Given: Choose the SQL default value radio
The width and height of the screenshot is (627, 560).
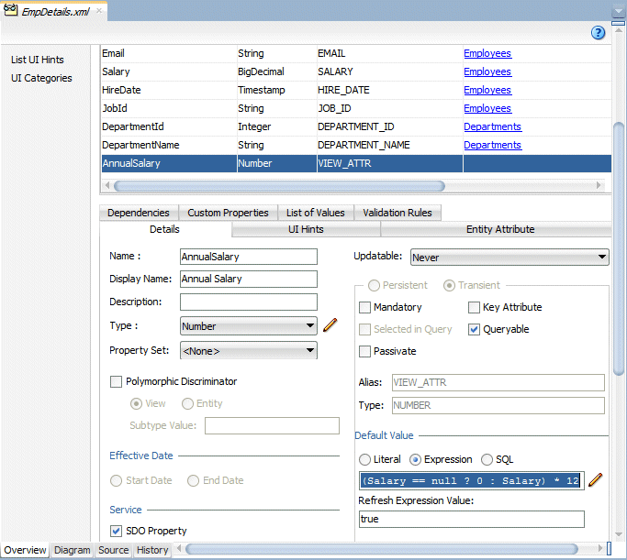Looking at the screenshot, I should [x=487, y=459].
